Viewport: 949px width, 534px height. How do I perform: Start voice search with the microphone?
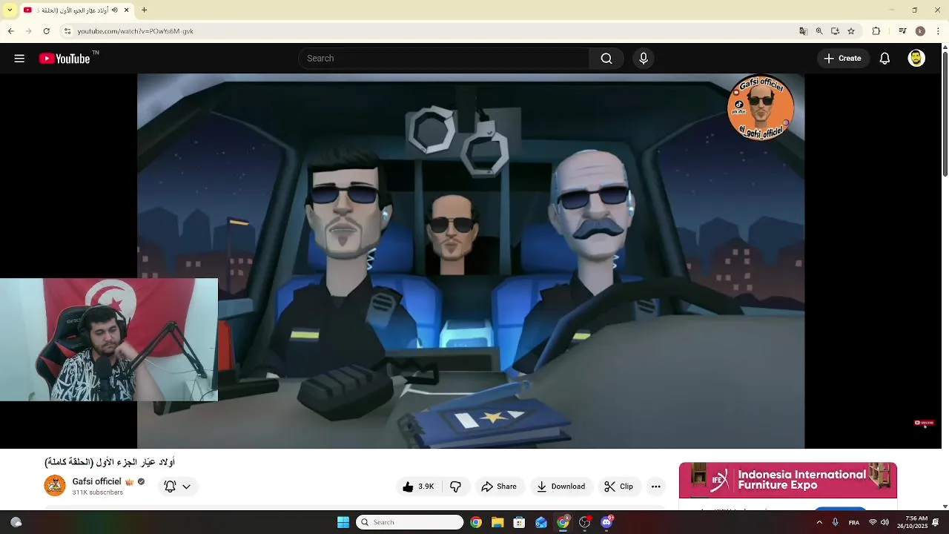coord(644,59)
